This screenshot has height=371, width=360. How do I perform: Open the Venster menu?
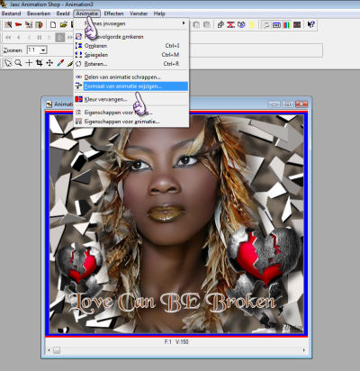tap(139, 14)
